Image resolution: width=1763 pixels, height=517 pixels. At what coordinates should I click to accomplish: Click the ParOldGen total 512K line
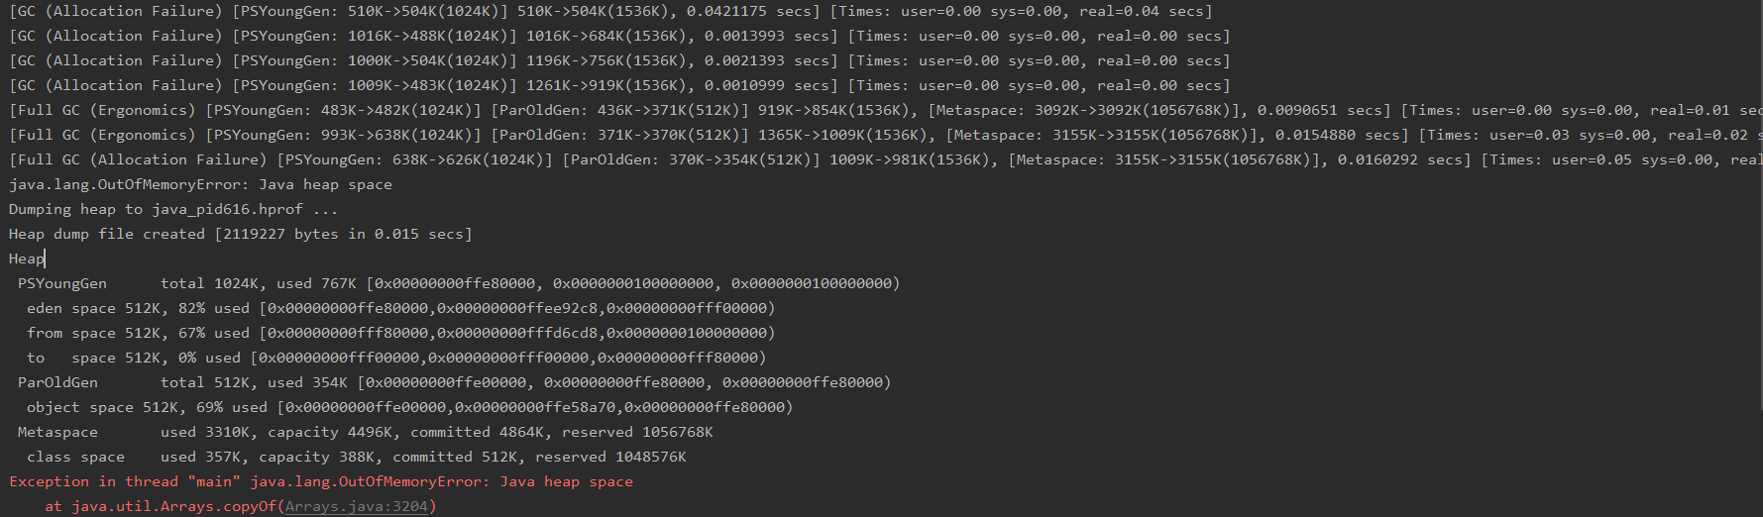(455, 382)
